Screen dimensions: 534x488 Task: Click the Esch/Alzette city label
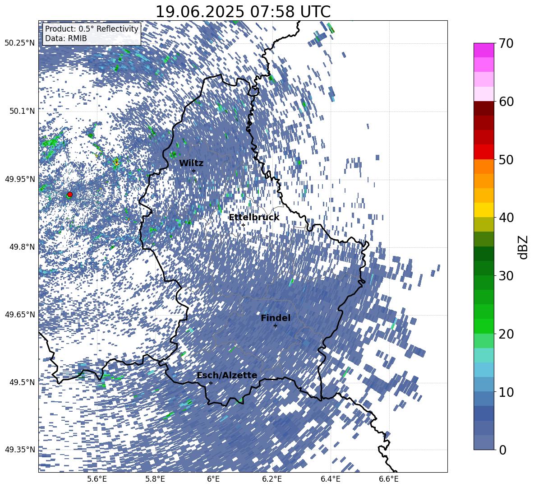coord(227,375)
